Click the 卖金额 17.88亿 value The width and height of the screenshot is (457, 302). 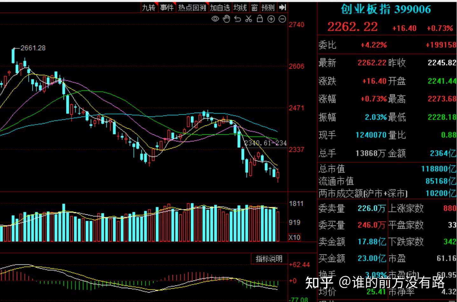point(372,242)
